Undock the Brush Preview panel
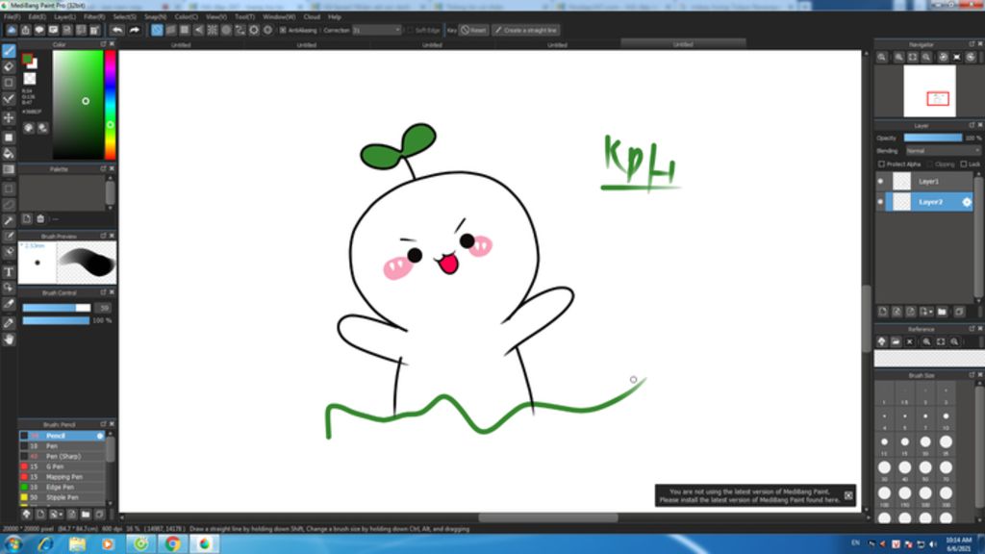 coord(103,237)
